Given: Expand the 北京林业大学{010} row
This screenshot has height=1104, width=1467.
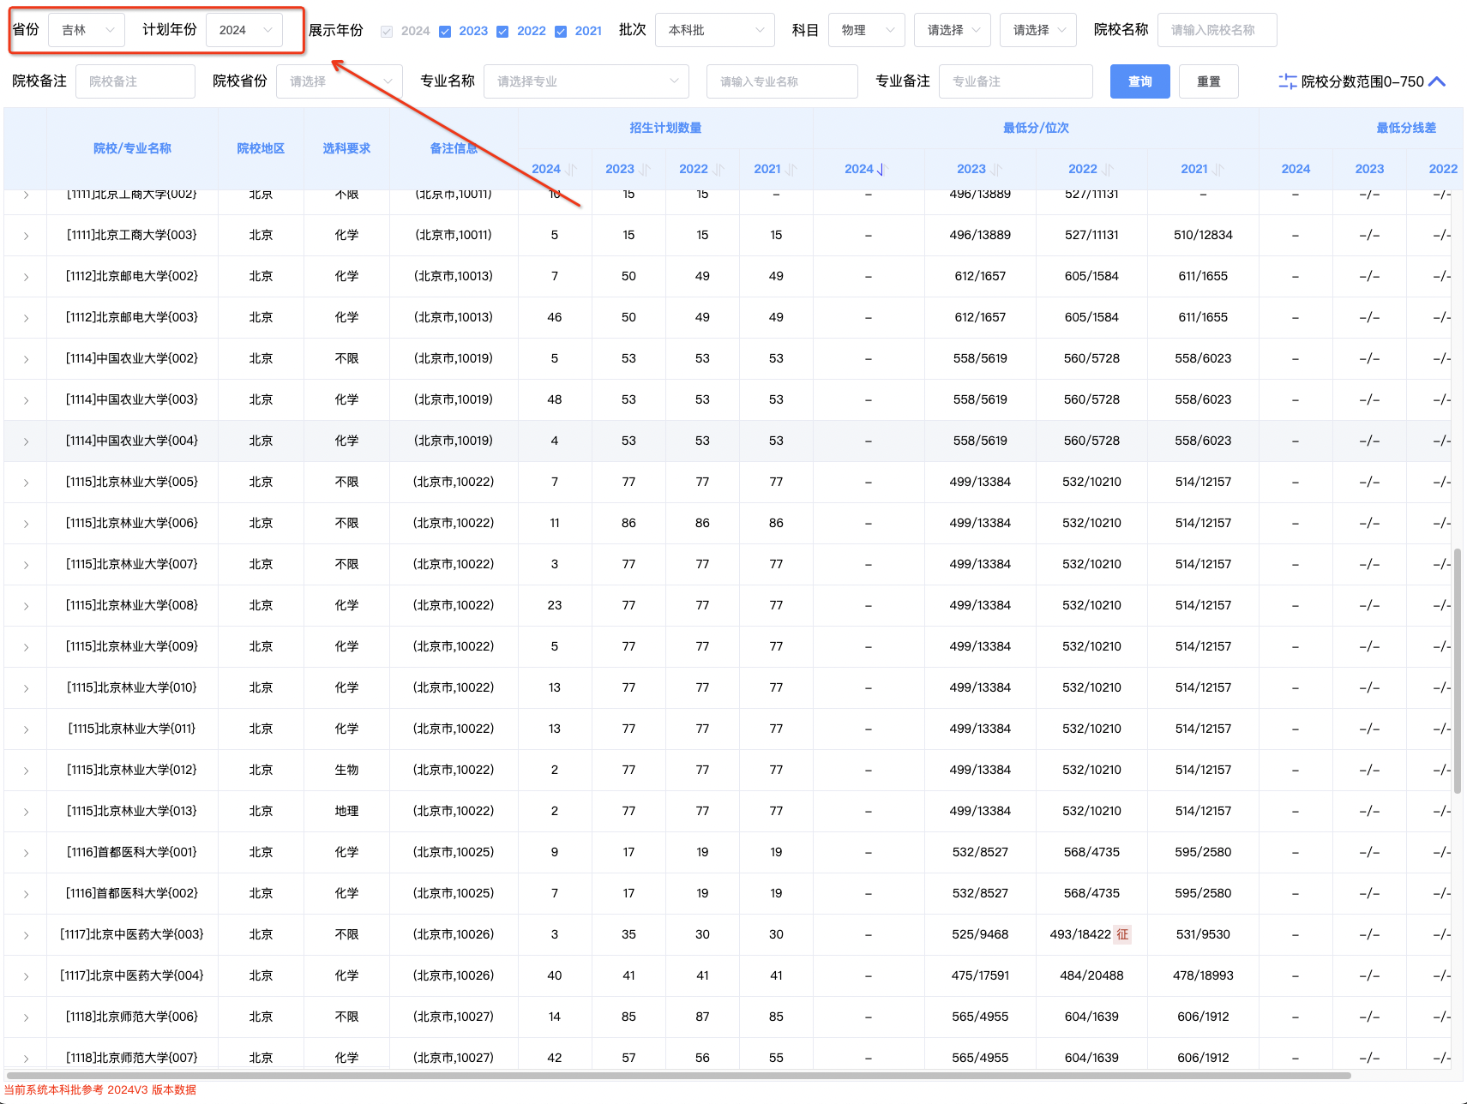Looking at the screenshot, I should click(27, 688).
